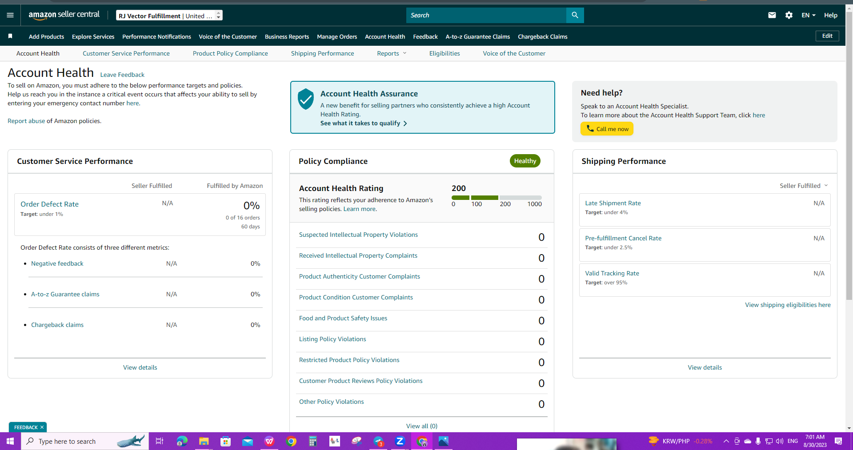Click the Help link in header
This screenshot has height=450, width=853.
[x=831, y=15]
